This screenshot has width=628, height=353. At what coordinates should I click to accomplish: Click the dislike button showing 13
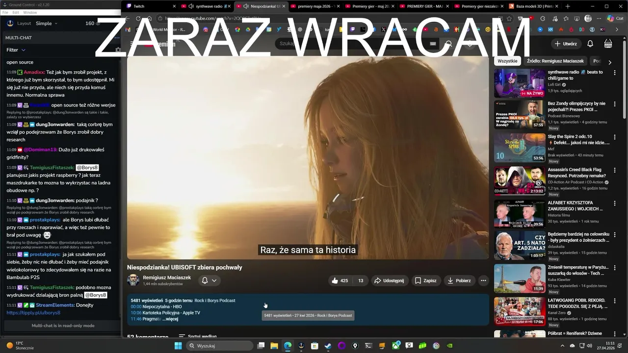[x=360, y=280]
